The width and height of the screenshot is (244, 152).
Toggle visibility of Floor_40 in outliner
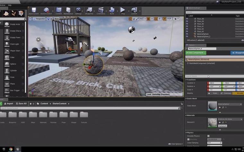pos(187,24)
